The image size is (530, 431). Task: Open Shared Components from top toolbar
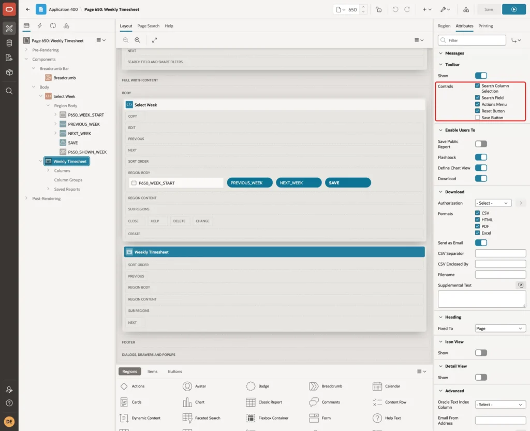point(466,9)
